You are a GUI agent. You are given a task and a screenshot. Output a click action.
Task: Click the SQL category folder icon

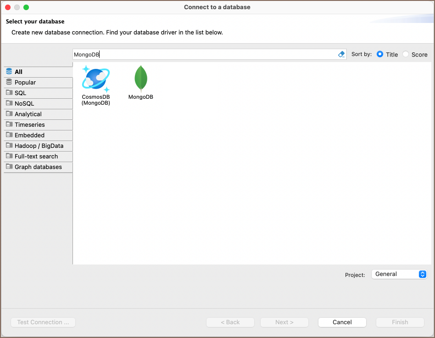(x=9, y=93)
